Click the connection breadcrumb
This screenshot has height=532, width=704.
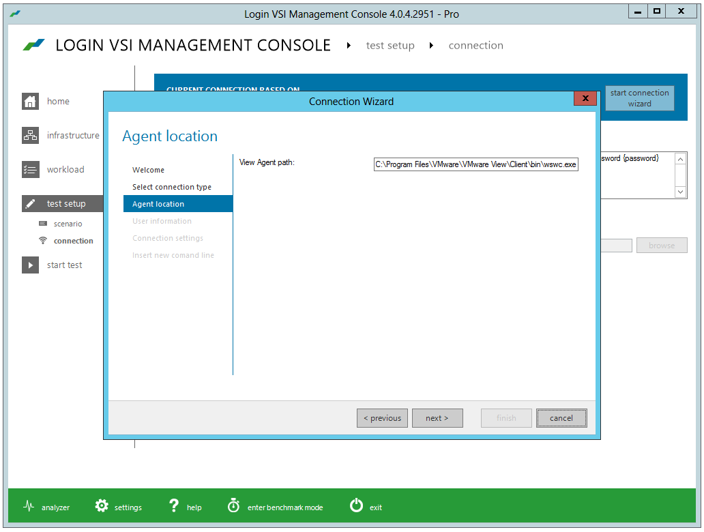coord(475,45)
